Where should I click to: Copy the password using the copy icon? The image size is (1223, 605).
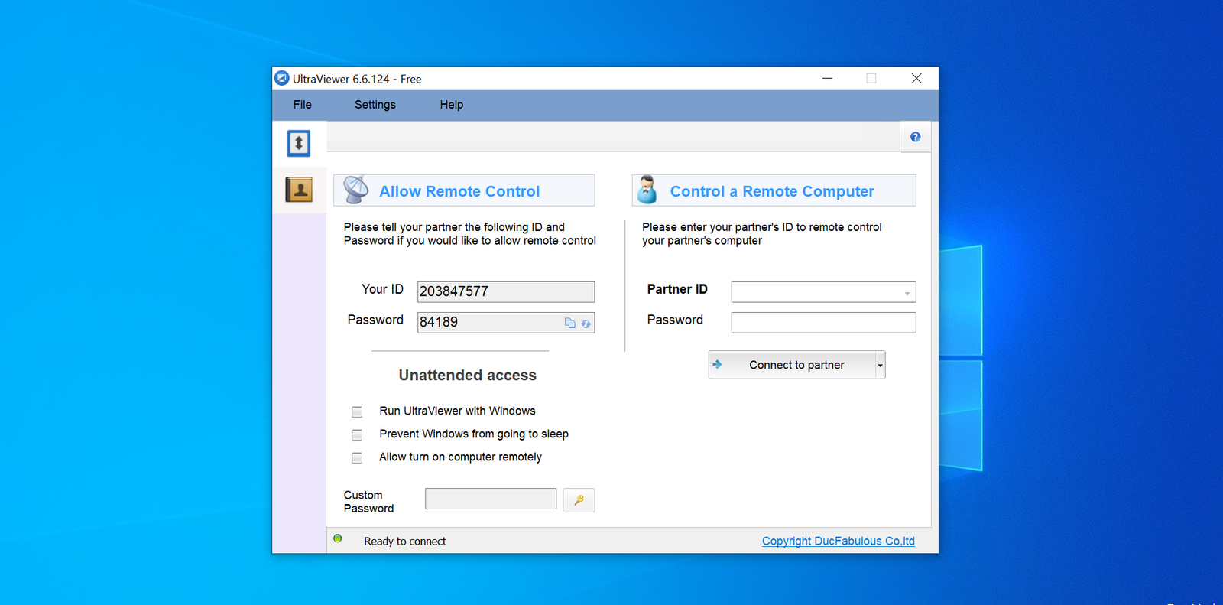point(569,324)
